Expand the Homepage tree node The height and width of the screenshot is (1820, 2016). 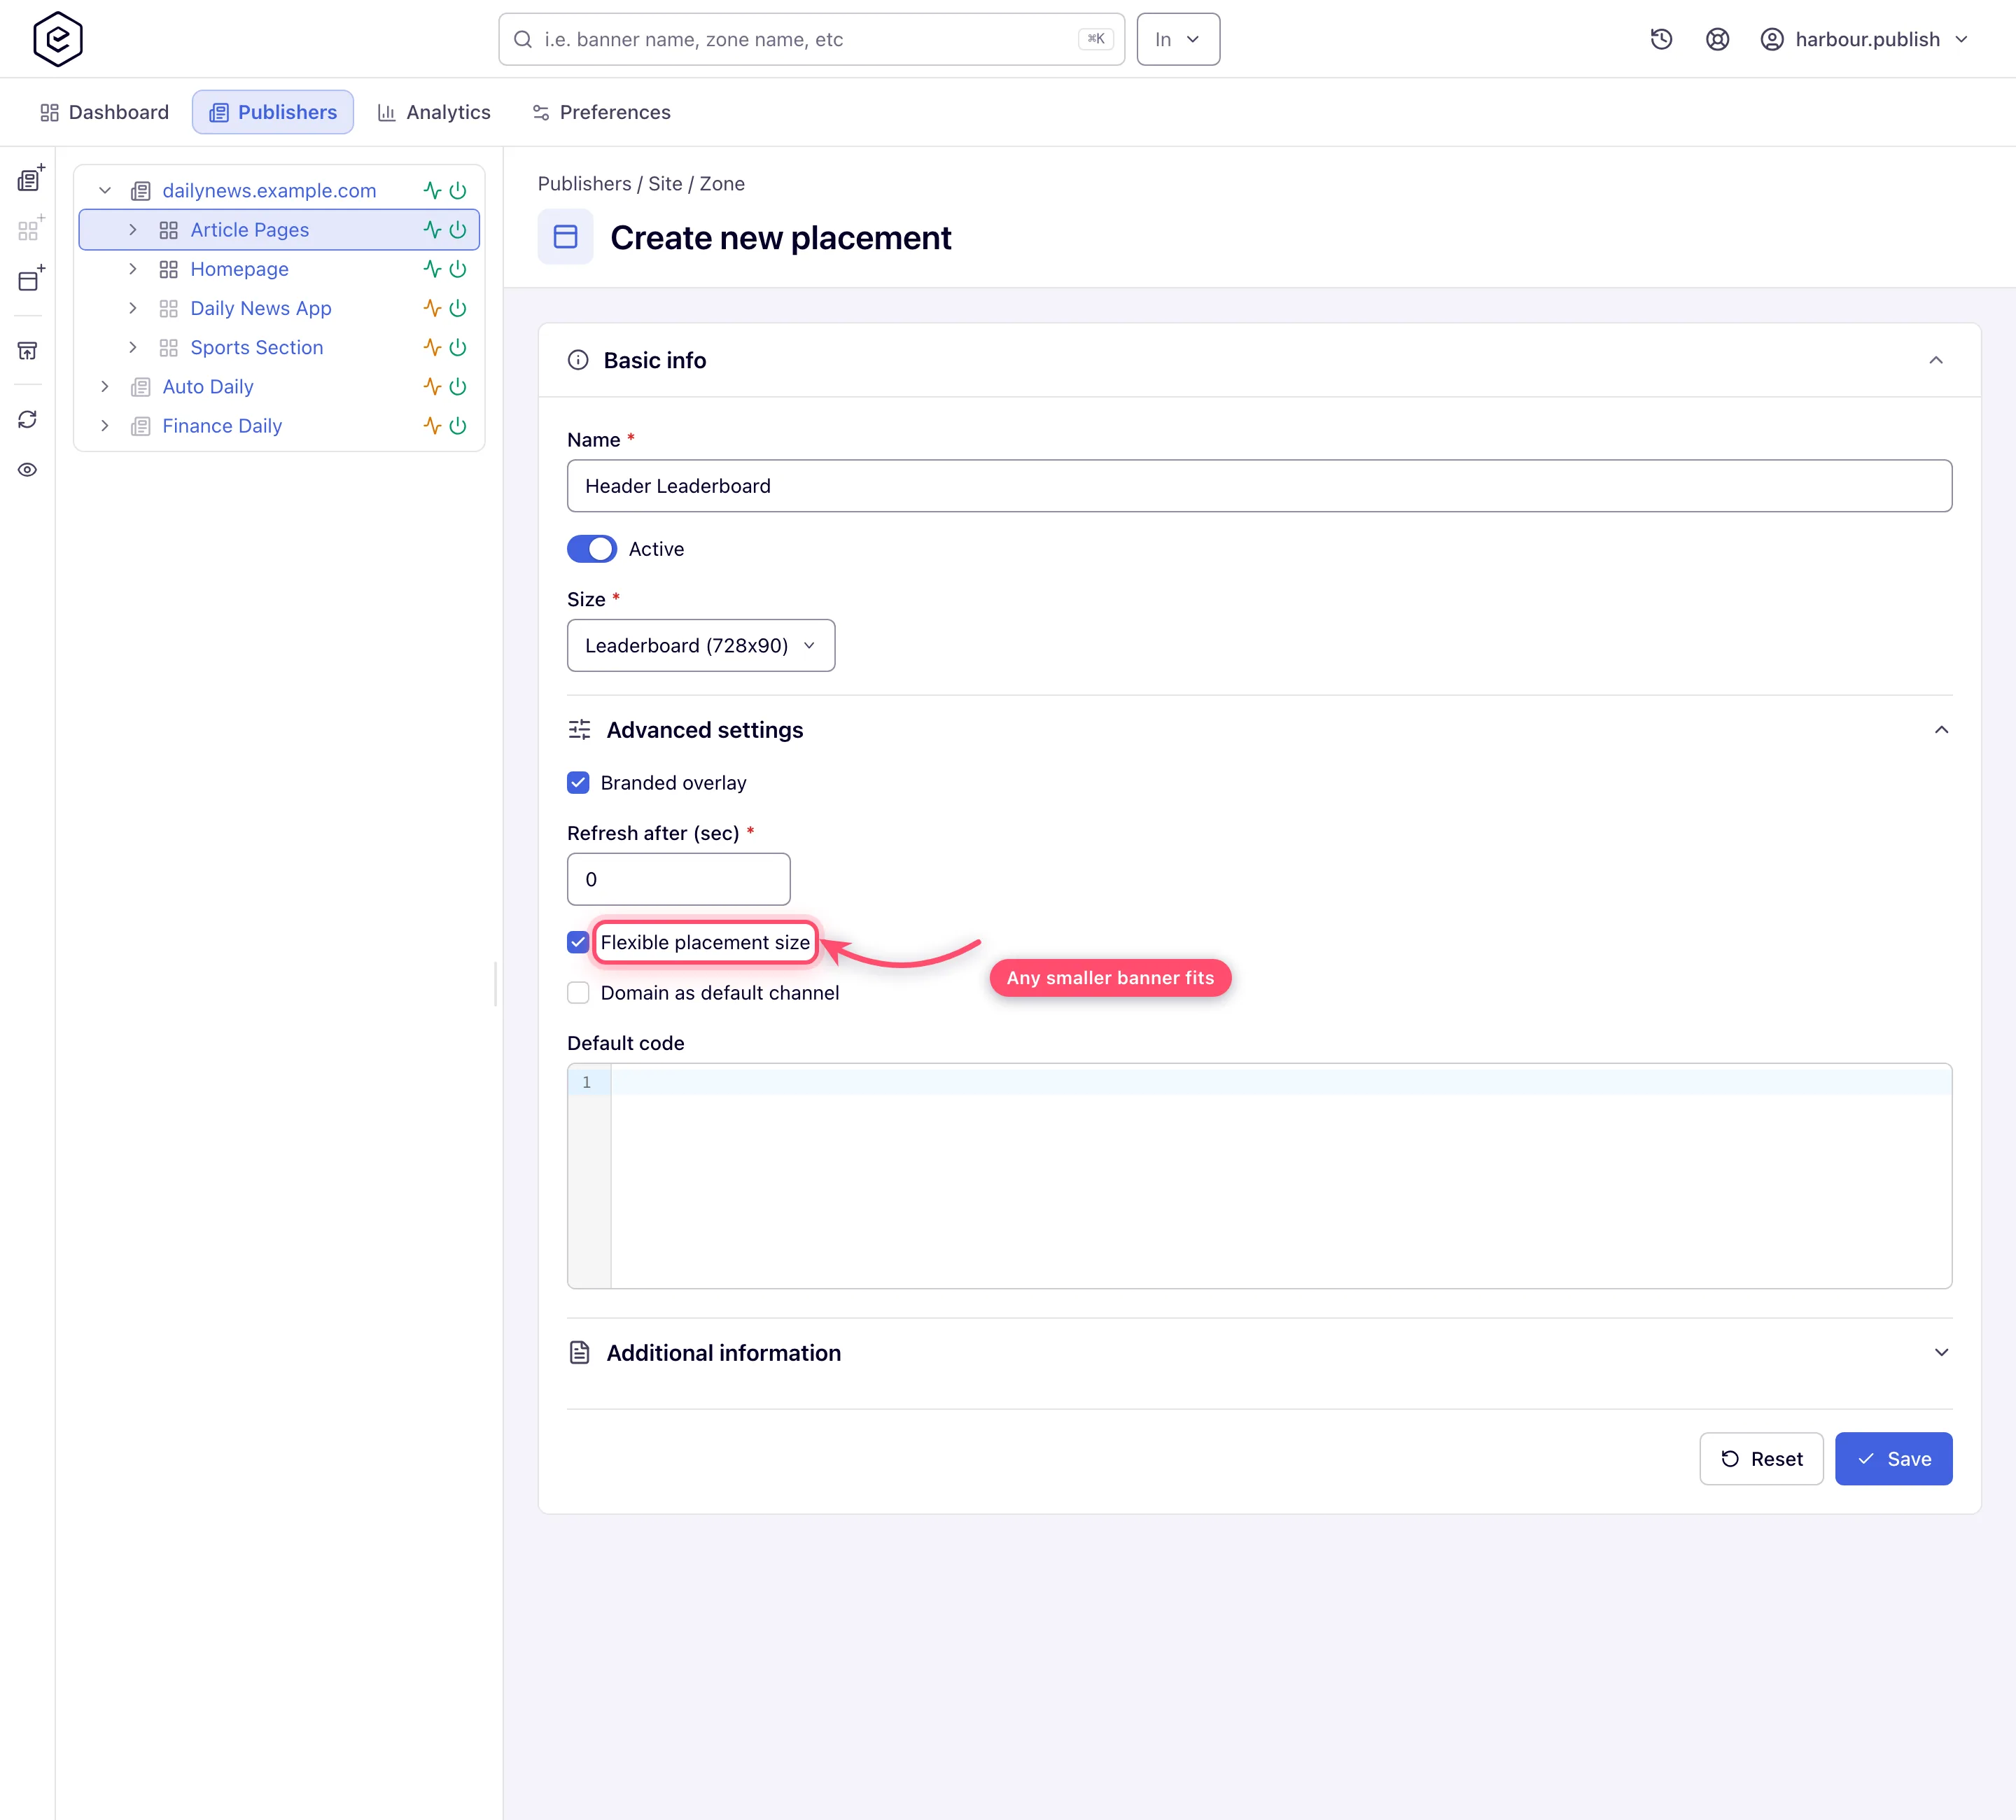(x=132, y=269)
